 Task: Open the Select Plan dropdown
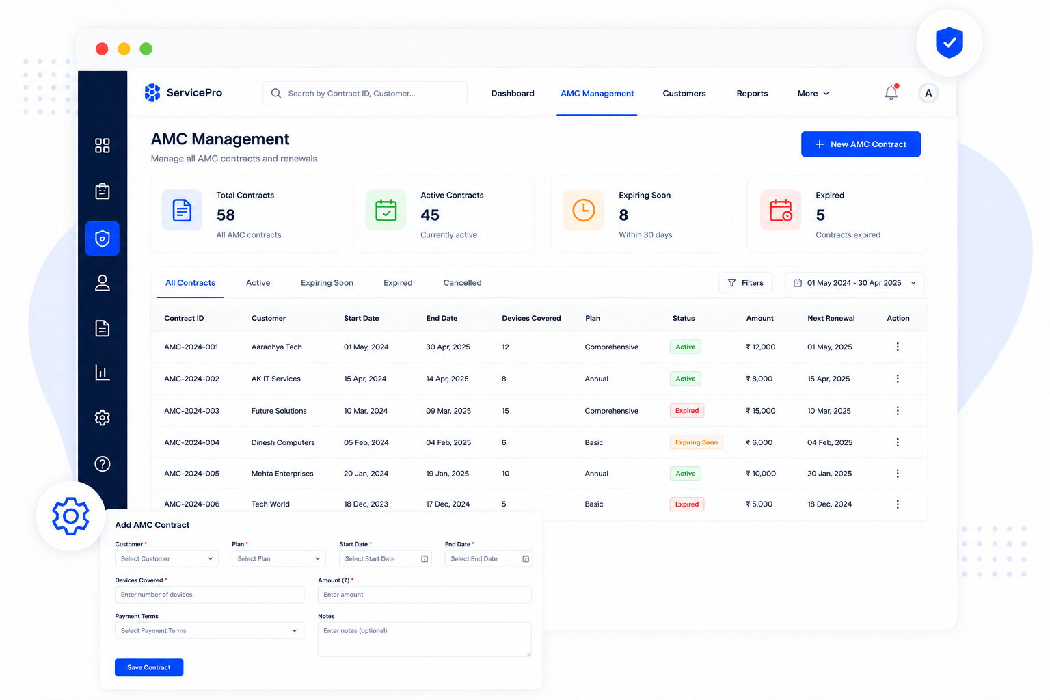coord(279,559)
